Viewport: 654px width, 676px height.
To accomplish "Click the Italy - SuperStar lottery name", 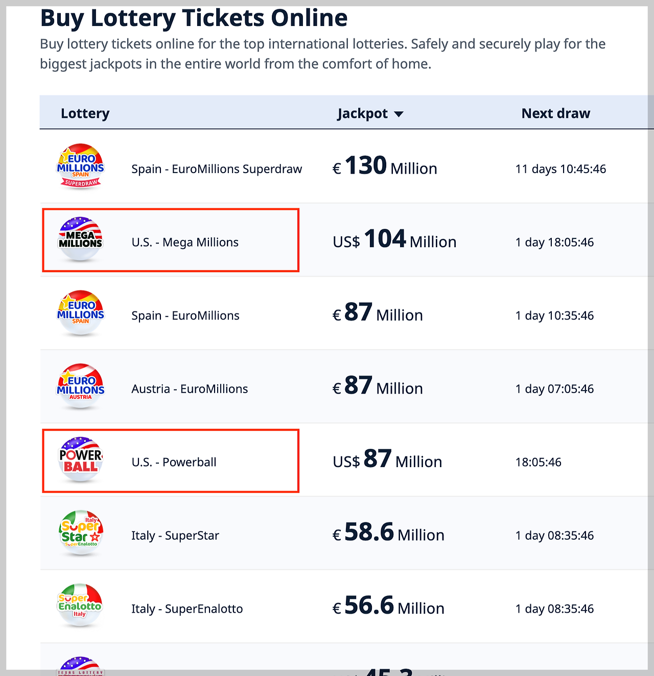I will [x=175, y=536].
